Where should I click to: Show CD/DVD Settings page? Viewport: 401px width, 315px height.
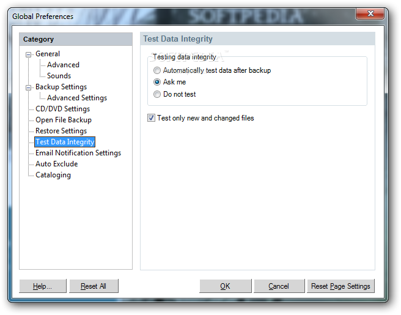[62, 109]
